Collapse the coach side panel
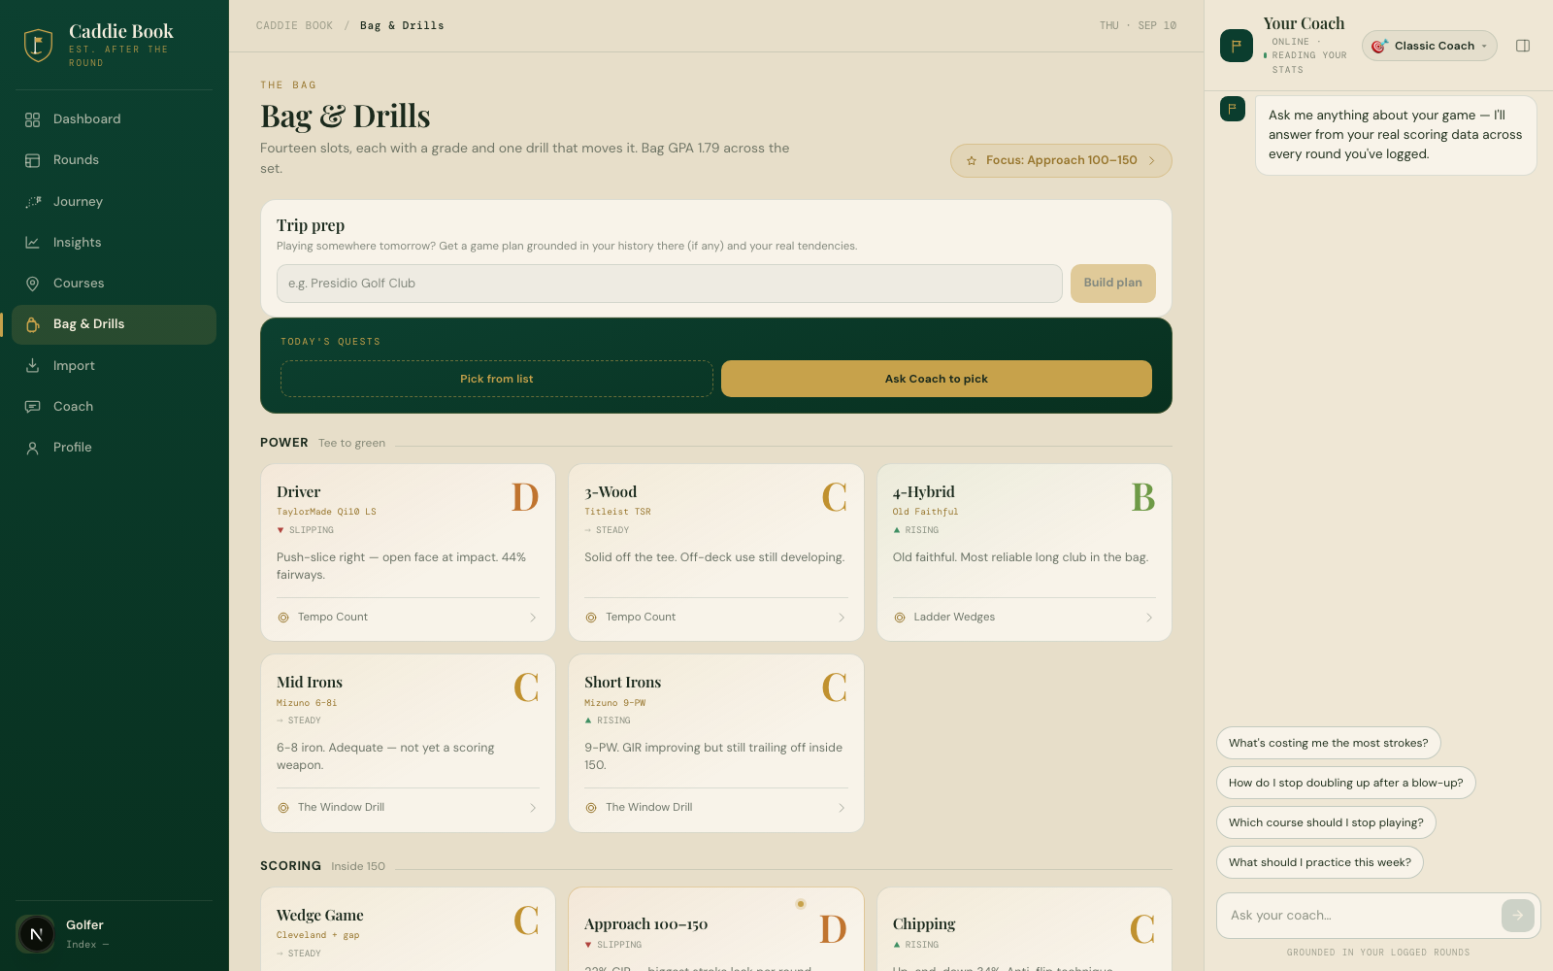 pyautogui.click(x=1523, y=46)
